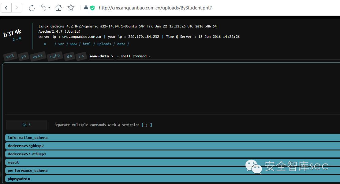Open the 'html' directory in the path
340x184 pixels.
pyautogui.click(x=87, y=44)
